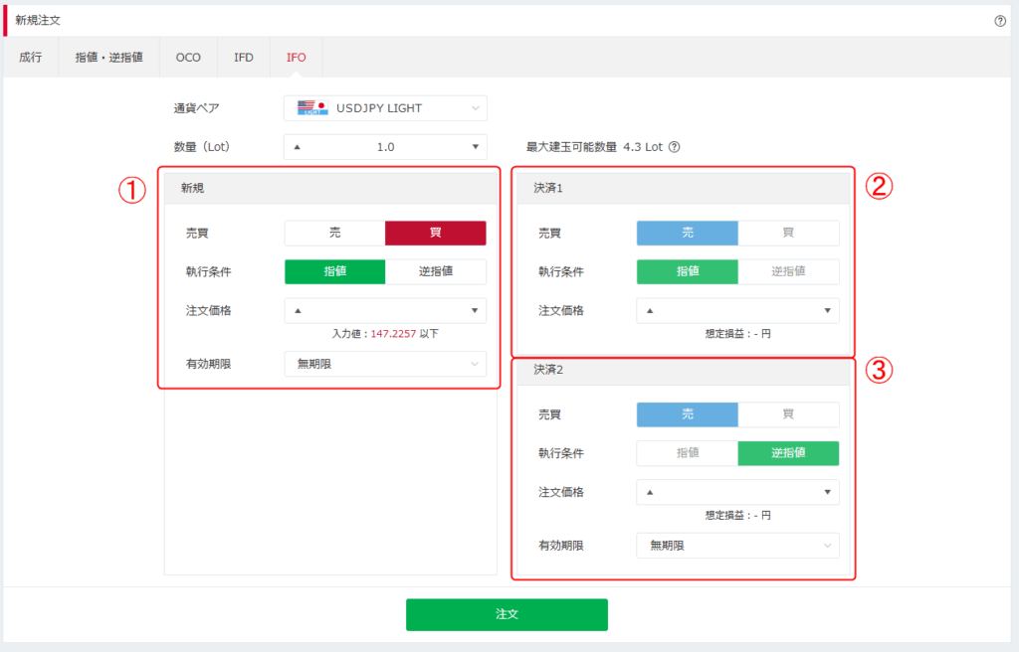The height and width of the screenshot is (652, 1019).
Task: Lower 決済1 注文価格 with the down arrow
Action: coord(827,311)
